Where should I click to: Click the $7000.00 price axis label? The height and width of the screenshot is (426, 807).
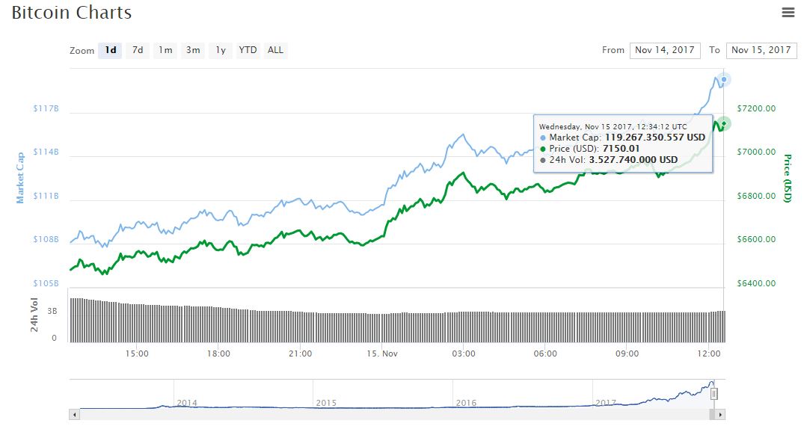coord(756,152)
